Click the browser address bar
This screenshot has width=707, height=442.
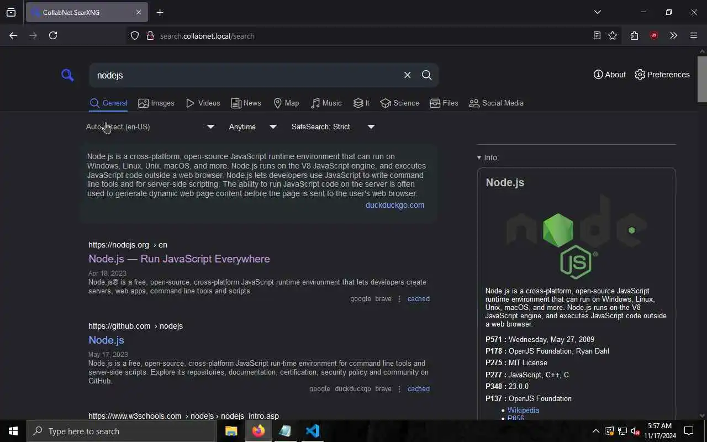(365, 36)
